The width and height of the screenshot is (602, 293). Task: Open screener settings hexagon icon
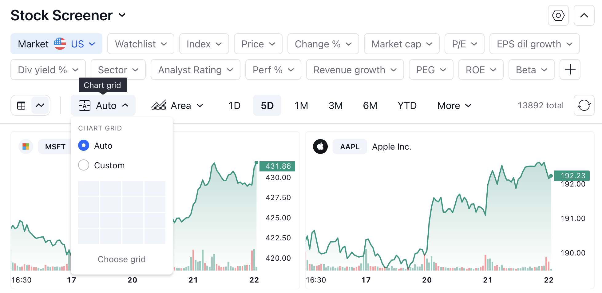tap(558, 15)
